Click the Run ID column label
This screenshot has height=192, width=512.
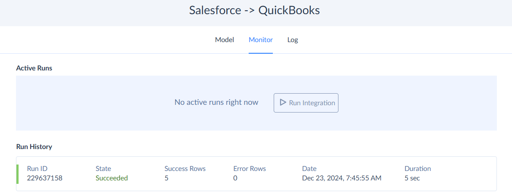(x=37, y=169)
